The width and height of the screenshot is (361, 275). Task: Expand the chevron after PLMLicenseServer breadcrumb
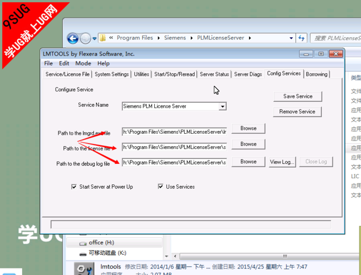(x=250, y=38)
